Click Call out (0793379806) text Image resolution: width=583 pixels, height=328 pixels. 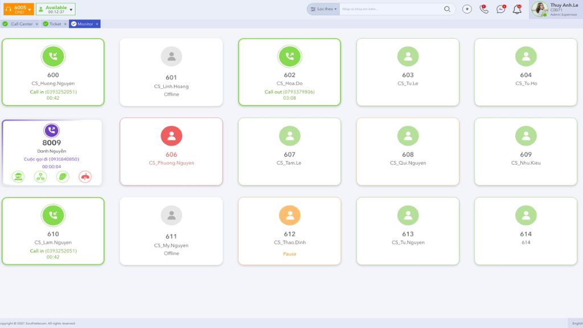point(290,92)
